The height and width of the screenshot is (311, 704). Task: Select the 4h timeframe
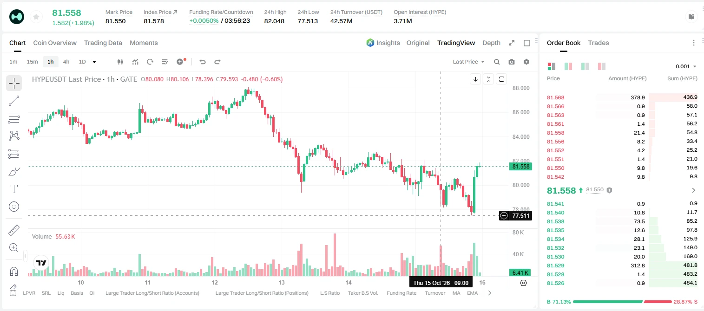coord(66,62)
